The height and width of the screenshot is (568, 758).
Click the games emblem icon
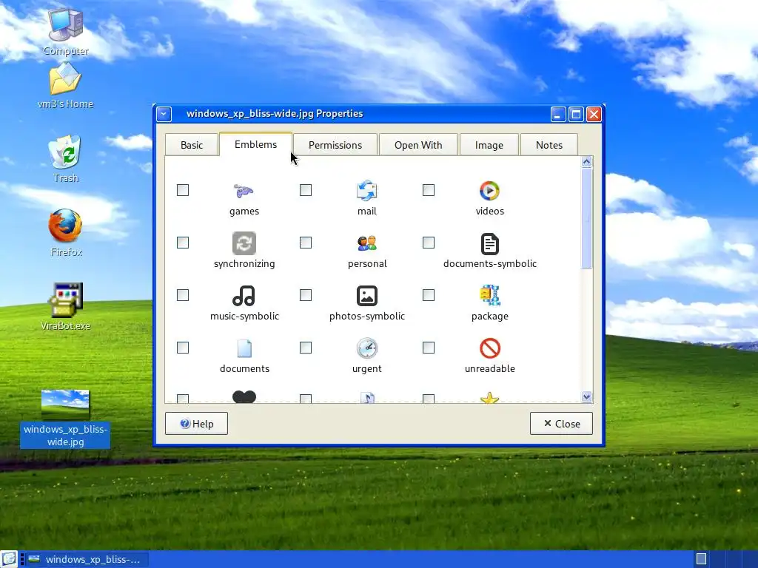point(244,192)
